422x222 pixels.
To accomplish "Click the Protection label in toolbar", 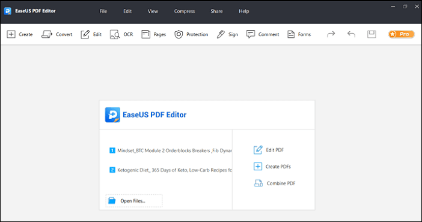I will click(x=197, y=34).
